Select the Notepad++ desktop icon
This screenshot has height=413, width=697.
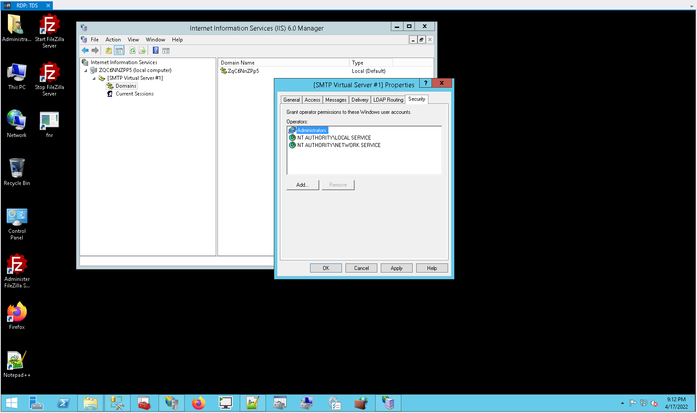[17, 364]
